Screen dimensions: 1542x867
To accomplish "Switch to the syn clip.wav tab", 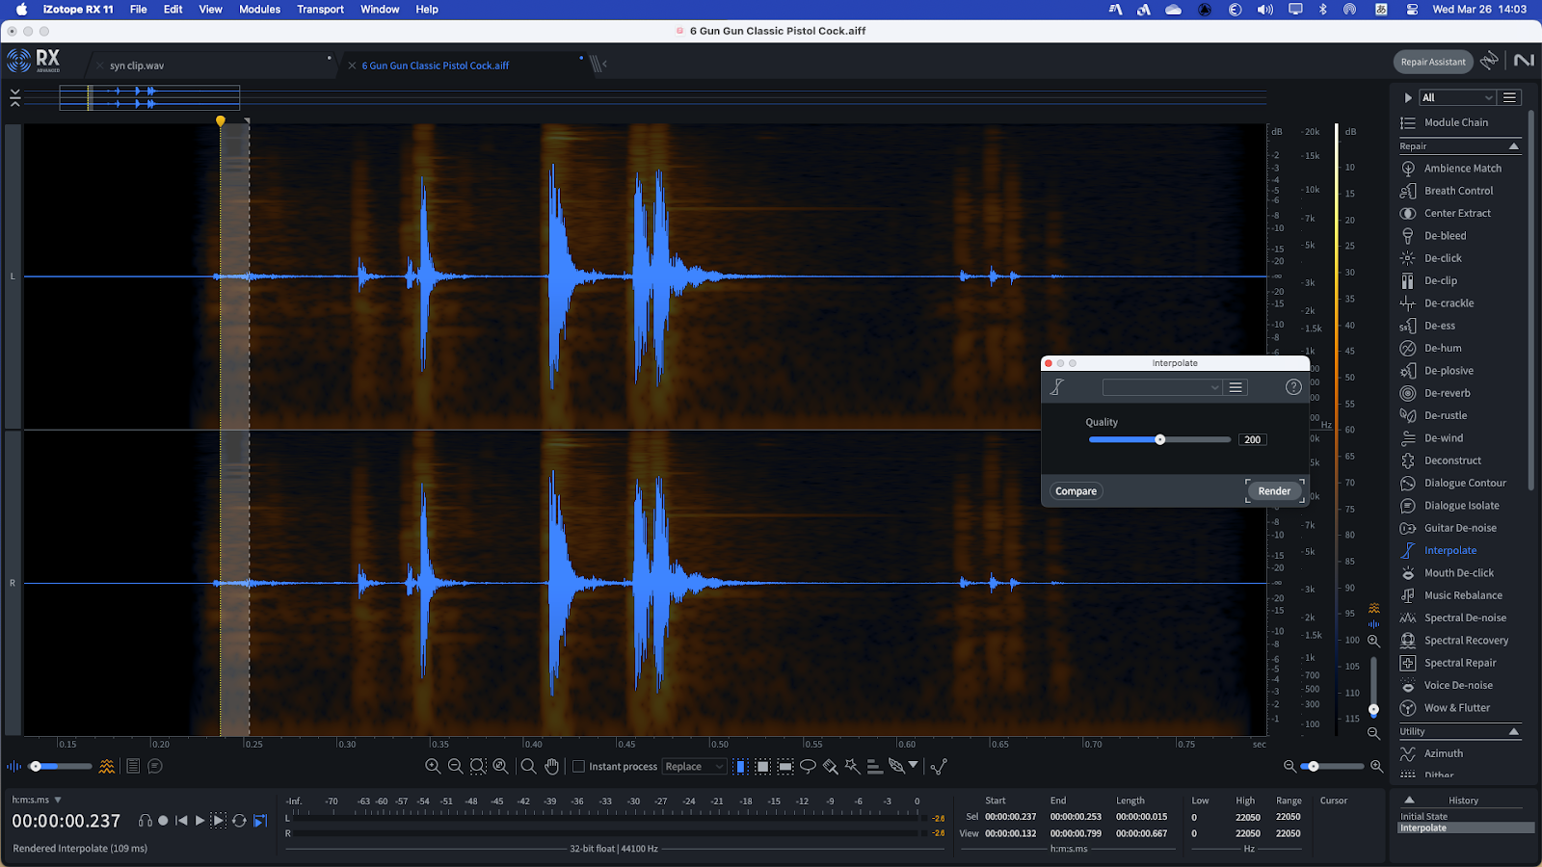I will click(x=137, y=66).
